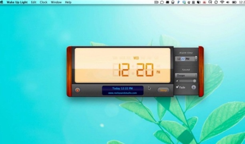This screenshot has width=245, height=144.
Task: Click the alarm time stepper arrows
Action: (x=196, y=58)
